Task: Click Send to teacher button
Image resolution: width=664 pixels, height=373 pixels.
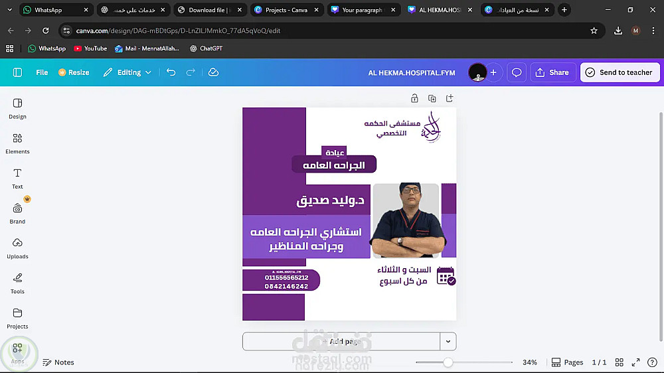Action: 620,72
